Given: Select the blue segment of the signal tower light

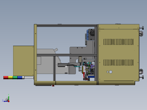Looking at the screenshot, I should (20, 78).
